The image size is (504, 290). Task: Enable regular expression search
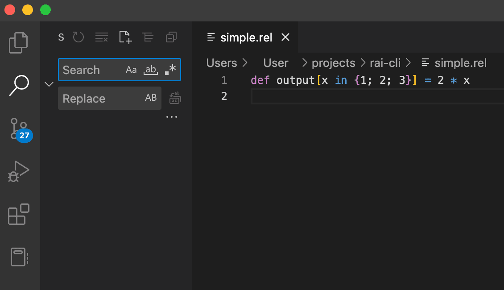coord(170,70)
